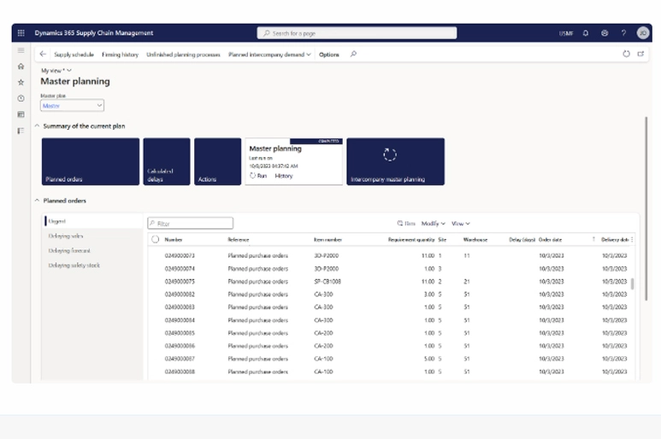Click the Firm button with checkmark icon
661x439 pixels.
point(406,224)
